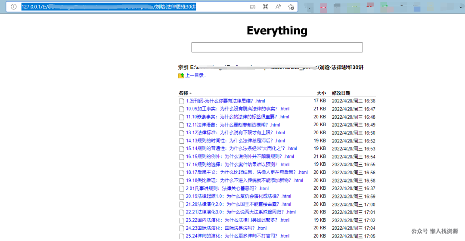
Task: Click file icon for 10.09加工事实 row
Action: click(x=182, y=109)
